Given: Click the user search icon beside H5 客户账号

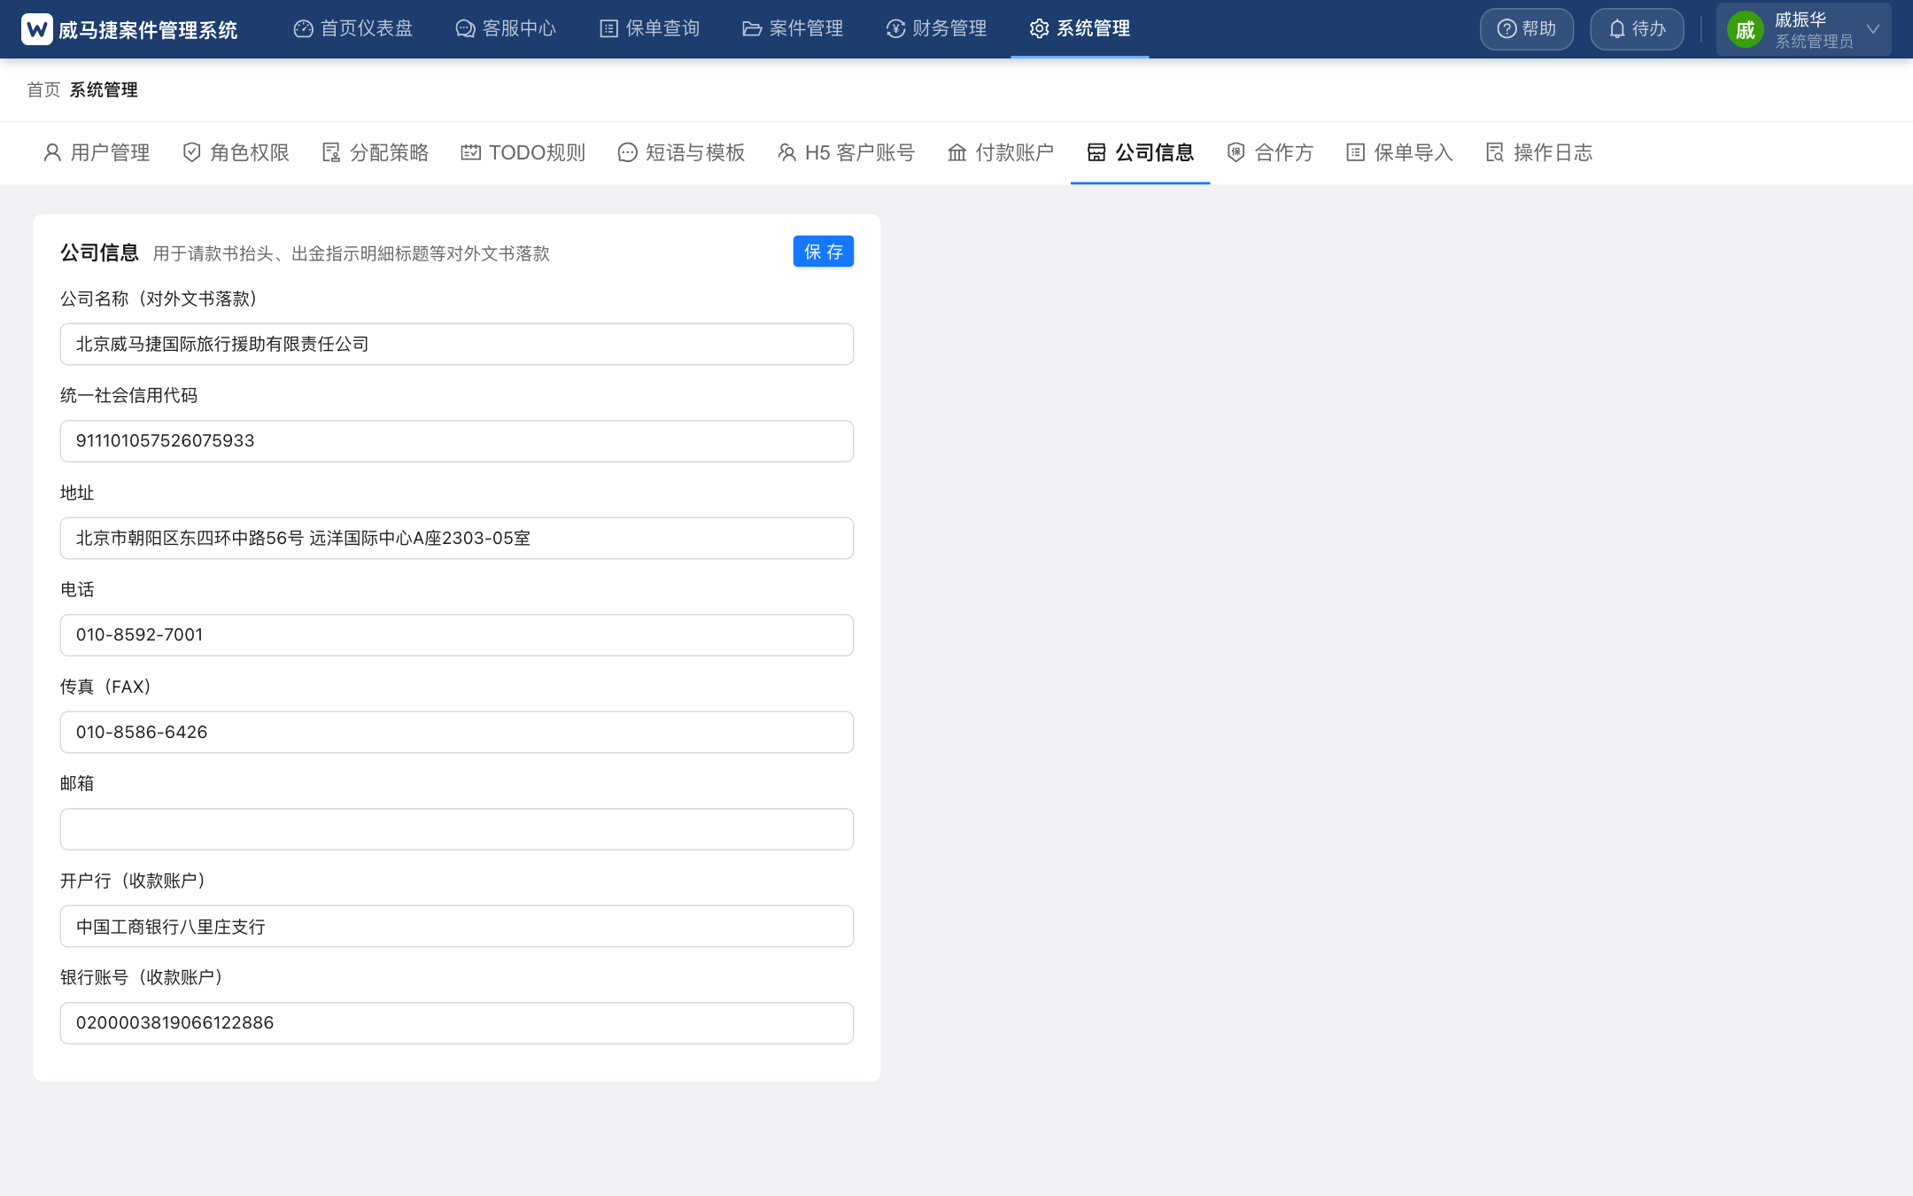Looking at the screenshot, I should pos(786,152).
